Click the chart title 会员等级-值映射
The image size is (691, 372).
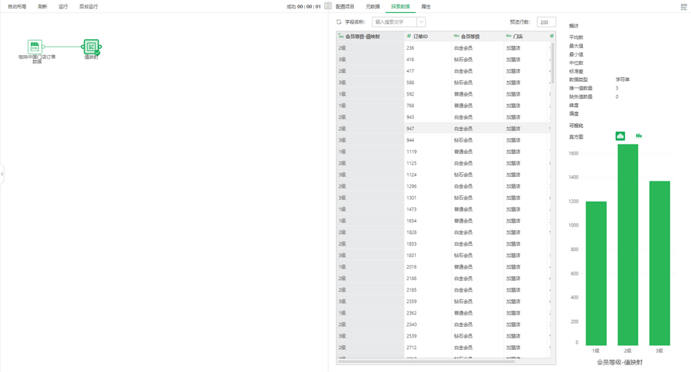pyautogui.click(x=620, y=362)
